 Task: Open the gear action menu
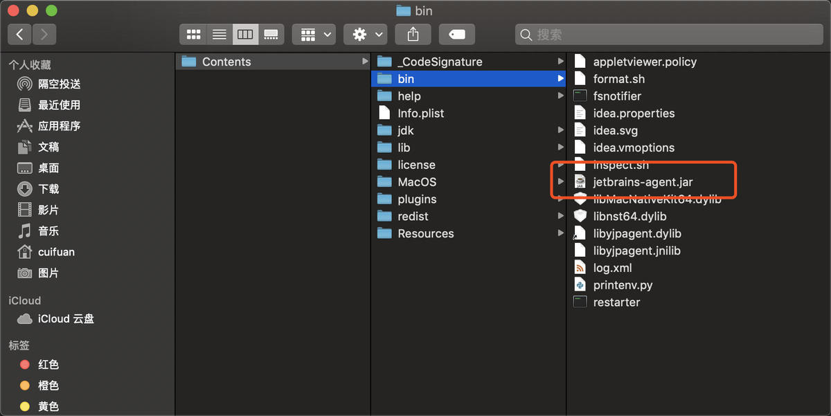[x=366, y=34]
